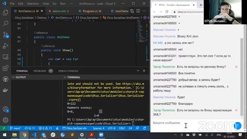This screenshot has width=247, height=139.
Task: Click Otus.Serilizer.sln in status bar
Action: tap(74, 128)
